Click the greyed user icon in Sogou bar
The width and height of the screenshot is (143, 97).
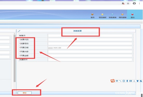[134, 81]
